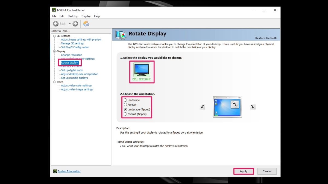The image size is (328, 184).
Task: Click the 3D Settings tree label
Action: tap(63, 36)
